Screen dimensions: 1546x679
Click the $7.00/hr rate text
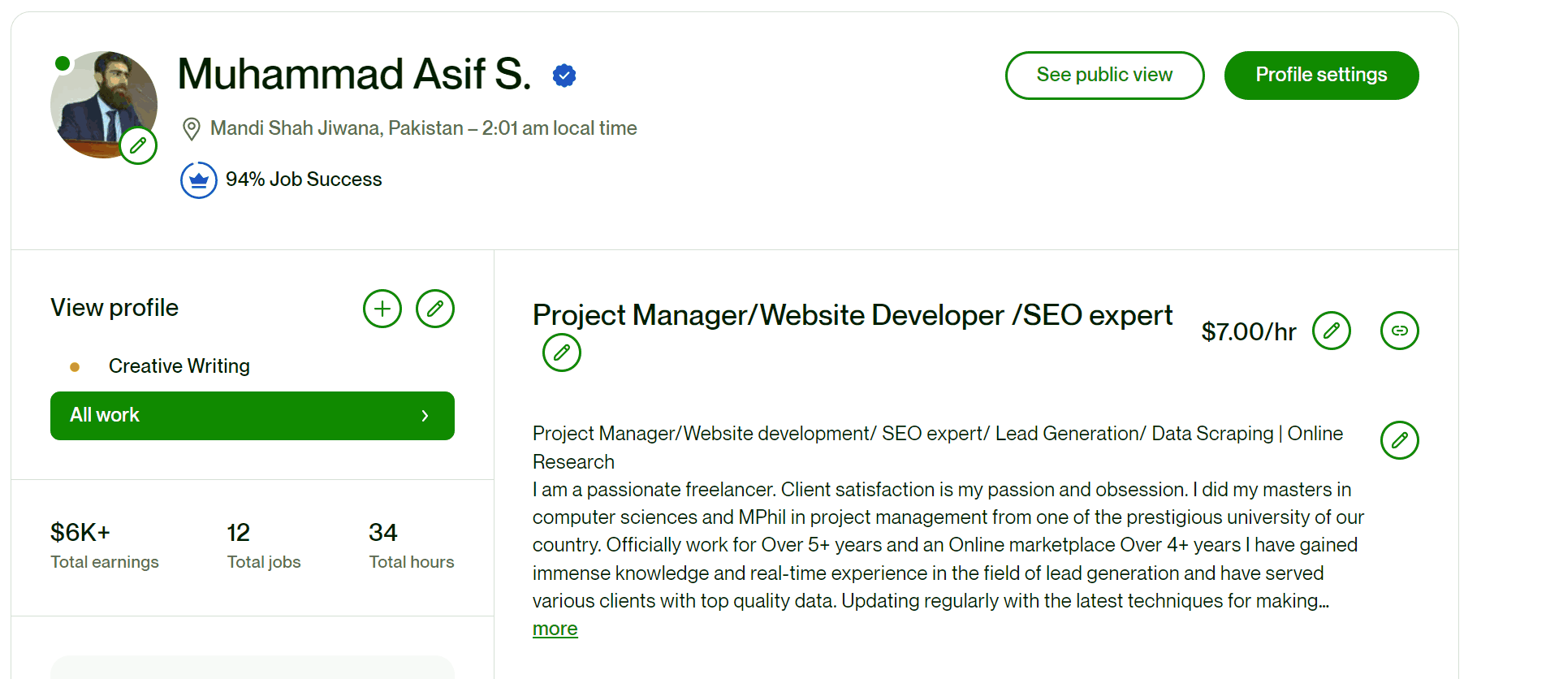(1249, 331)
